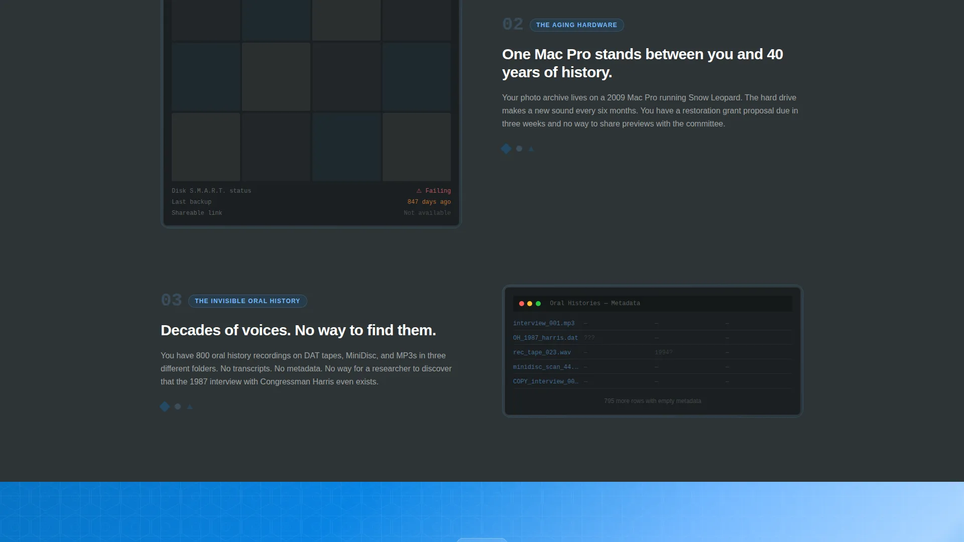Click the COPY_interview_00 file entry
Image resolution: width=964 pixels, height=542 pixels.
coord(546,381)
